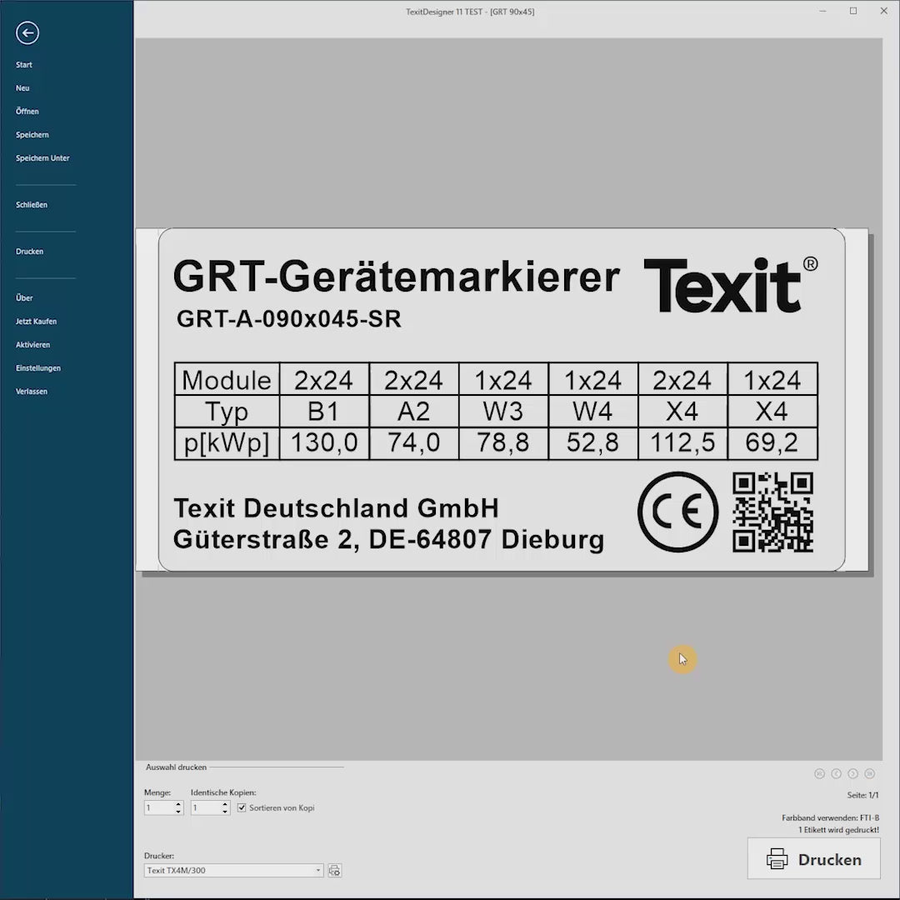The width and height of the screenshot is (900, 900).
Task: Maximize the TexitDesigner window
Action: click(x=853, y=11)
